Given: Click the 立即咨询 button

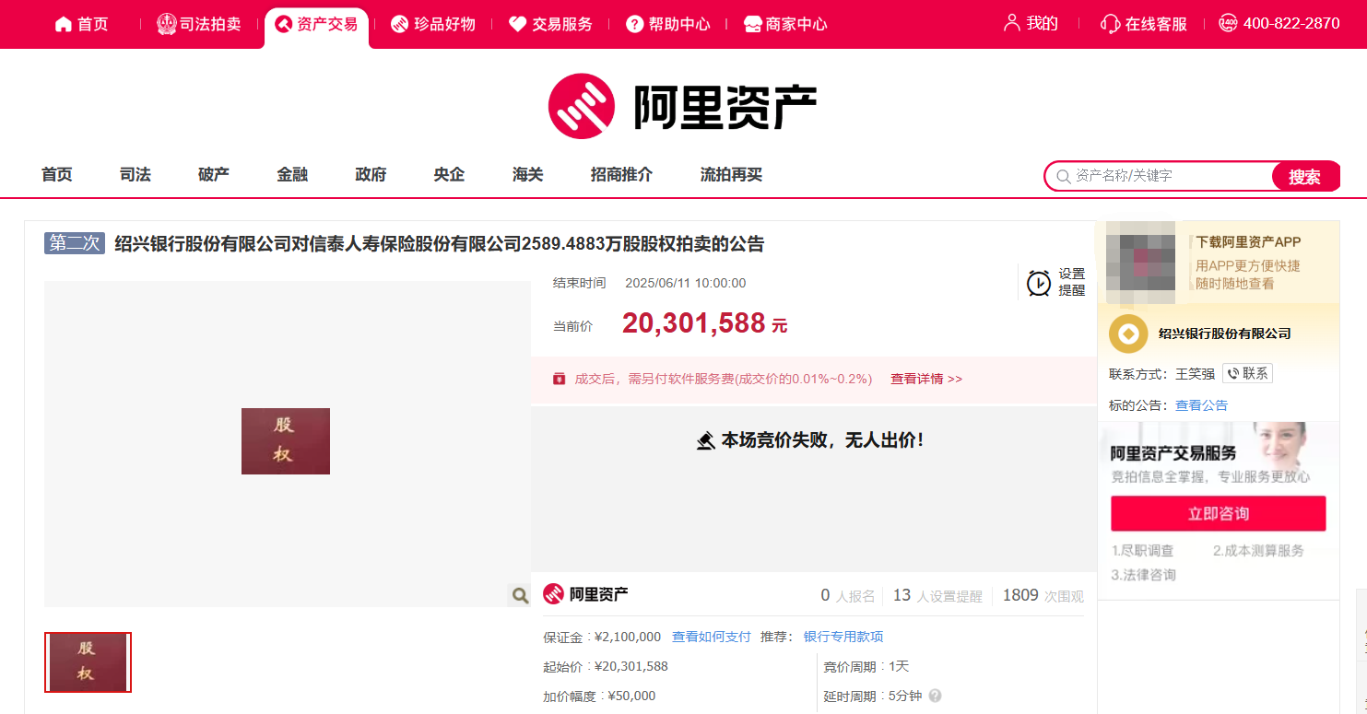Looking at the screenshot, I should coord(1218,513).
